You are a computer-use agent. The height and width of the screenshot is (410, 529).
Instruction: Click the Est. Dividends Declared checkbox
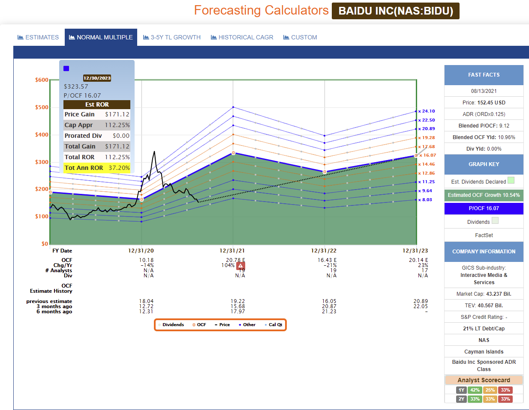[511, 180]
